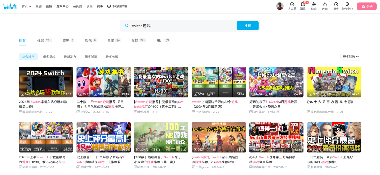Open the 创作中心 lightbulb icon
Viewport: 380px width, 175px height.
coord(347,4)
